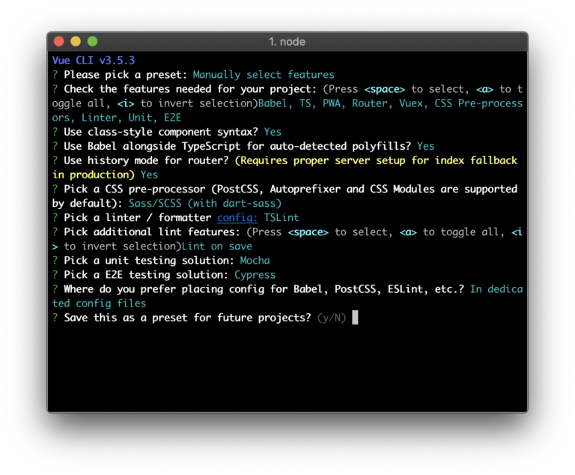Click the 'Vuex,' feature text

point(413,103)
